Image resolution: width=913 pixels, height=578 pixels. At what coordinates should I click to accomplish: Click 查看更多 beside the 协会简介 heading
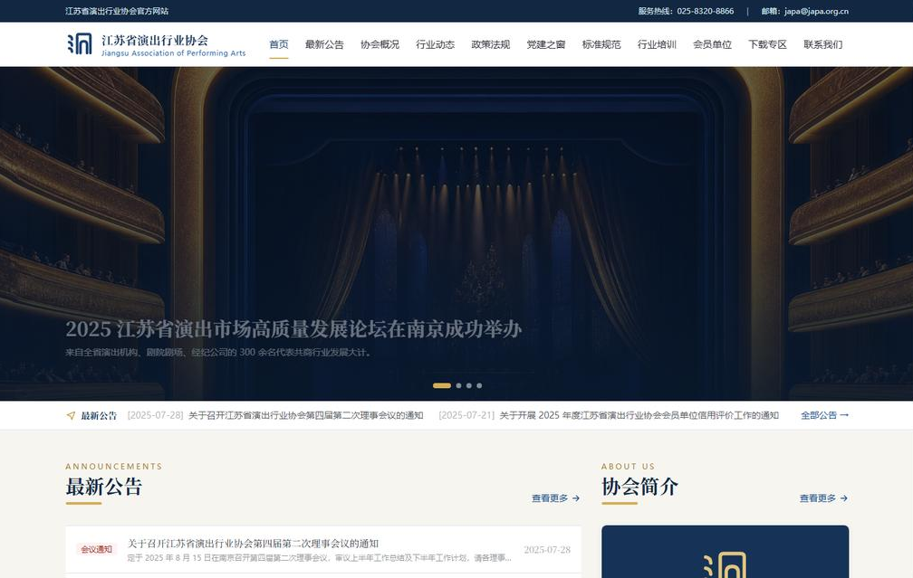pos(823,498)
